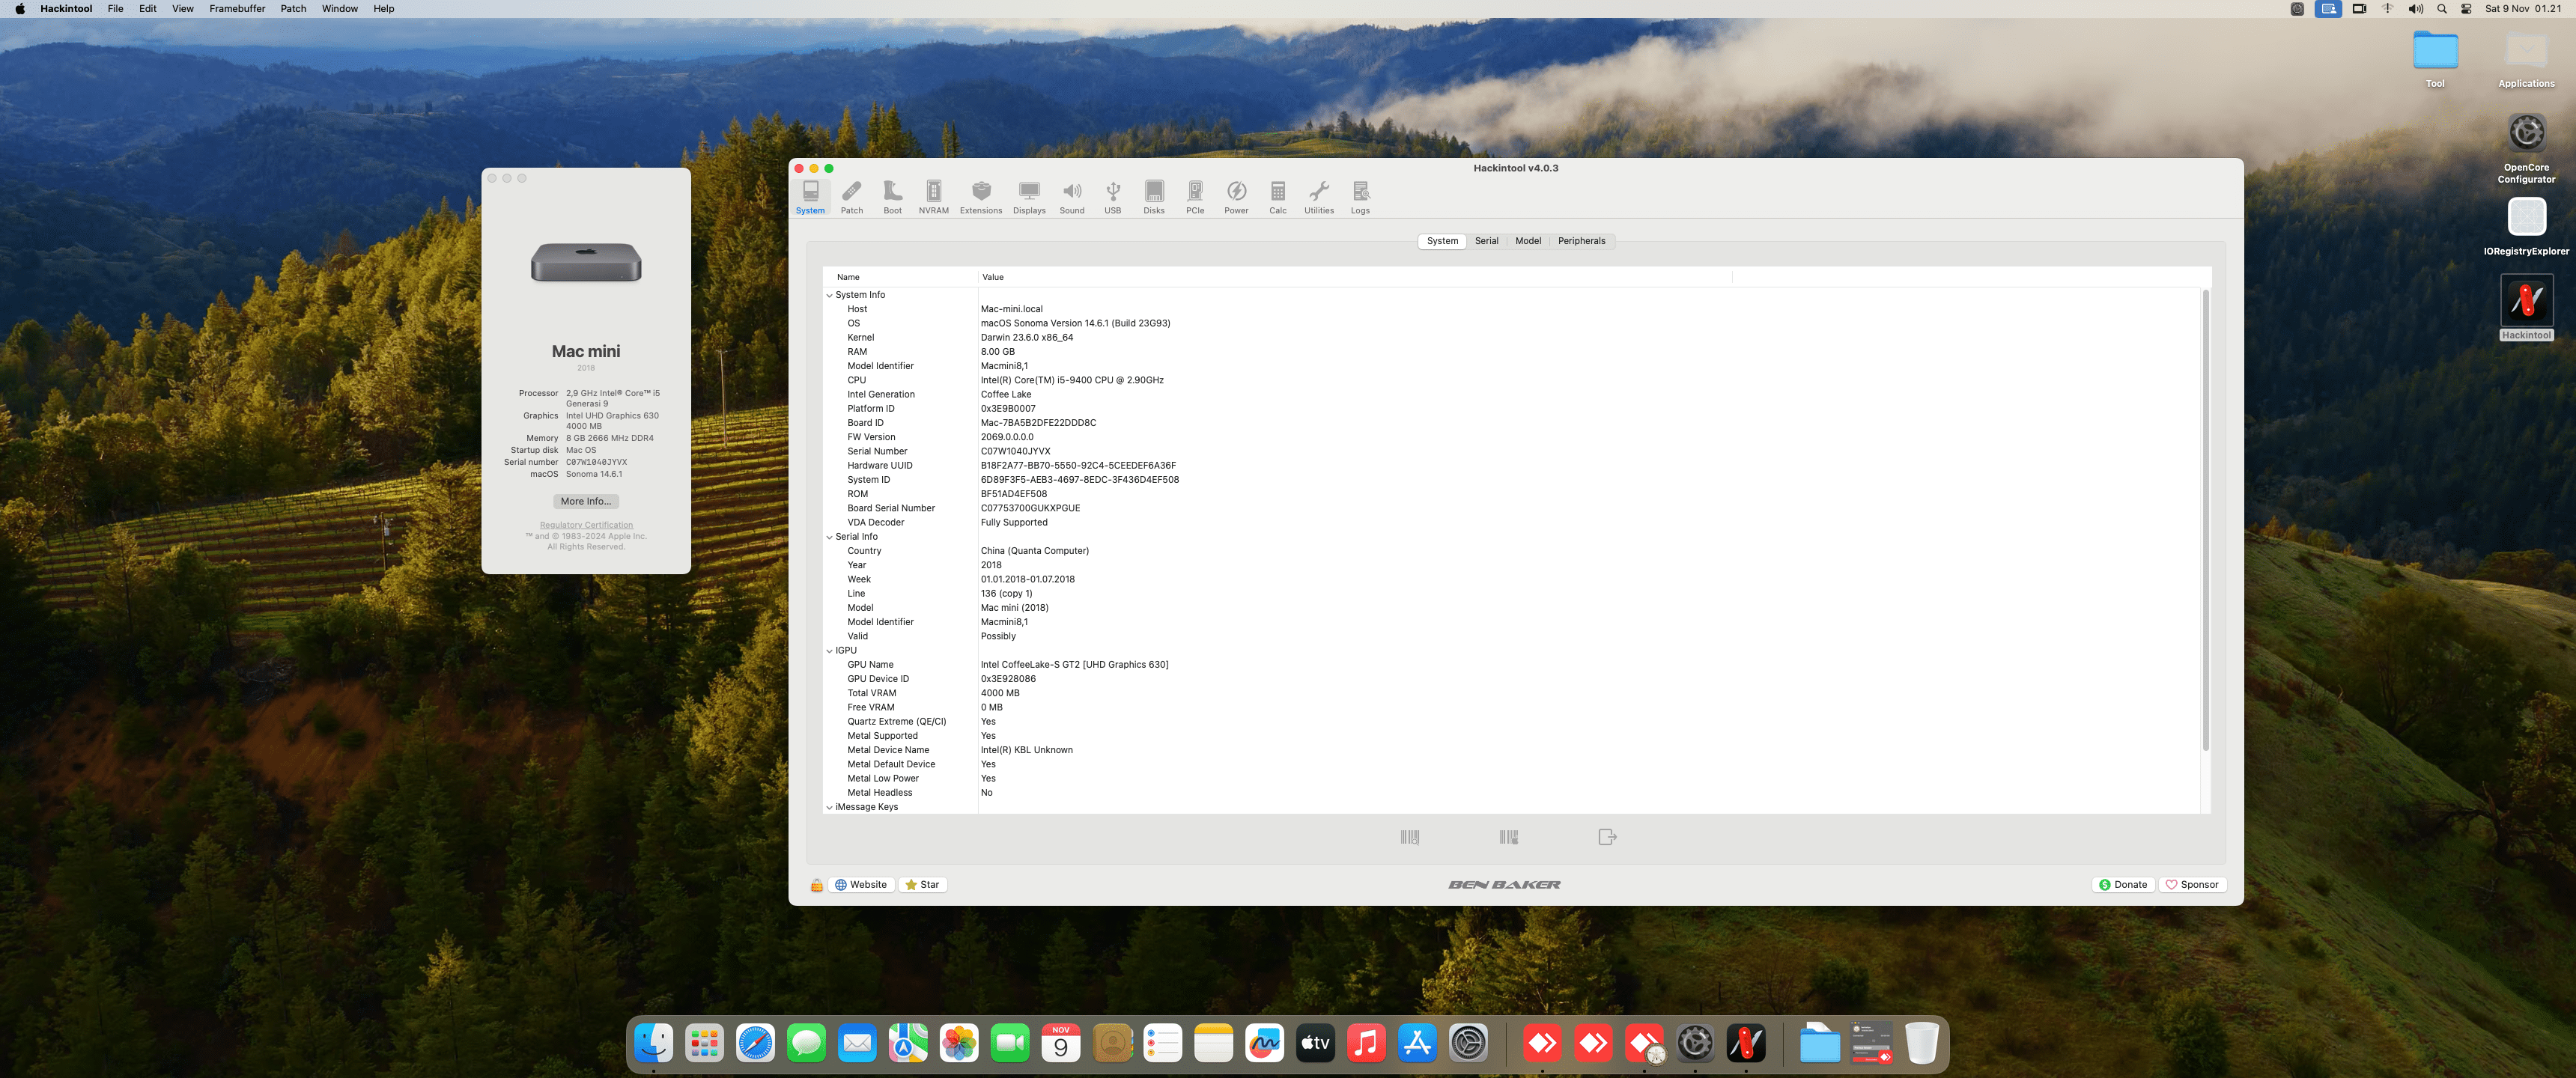Launch Safari from the Dock
The width and height of the screenshot is (2576, 1078).
755,1044
